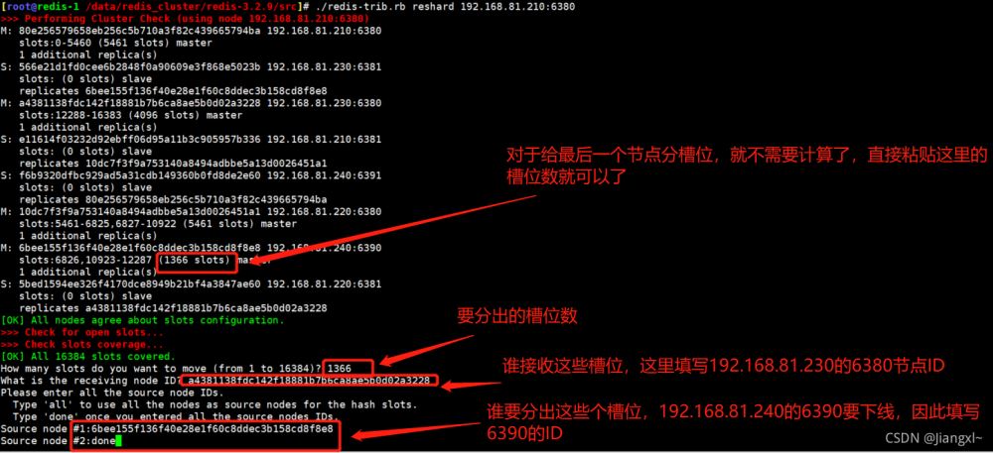Viewport: 993px width, 453px height.
Task: Click the annotation about 6390 going offline
Action: (x=734, y=422)
